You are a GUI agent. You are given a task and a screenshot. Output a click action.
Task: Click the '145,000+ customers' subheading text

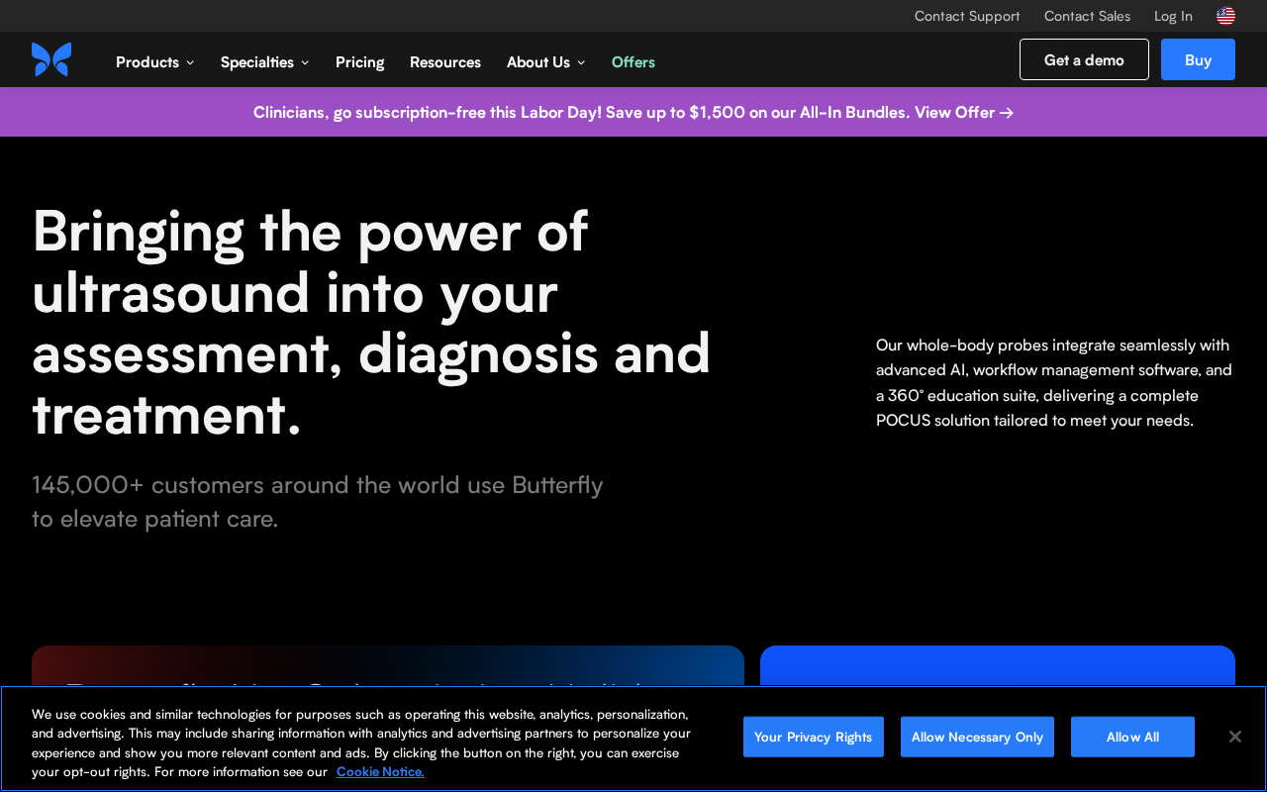[x=318, y=502]
